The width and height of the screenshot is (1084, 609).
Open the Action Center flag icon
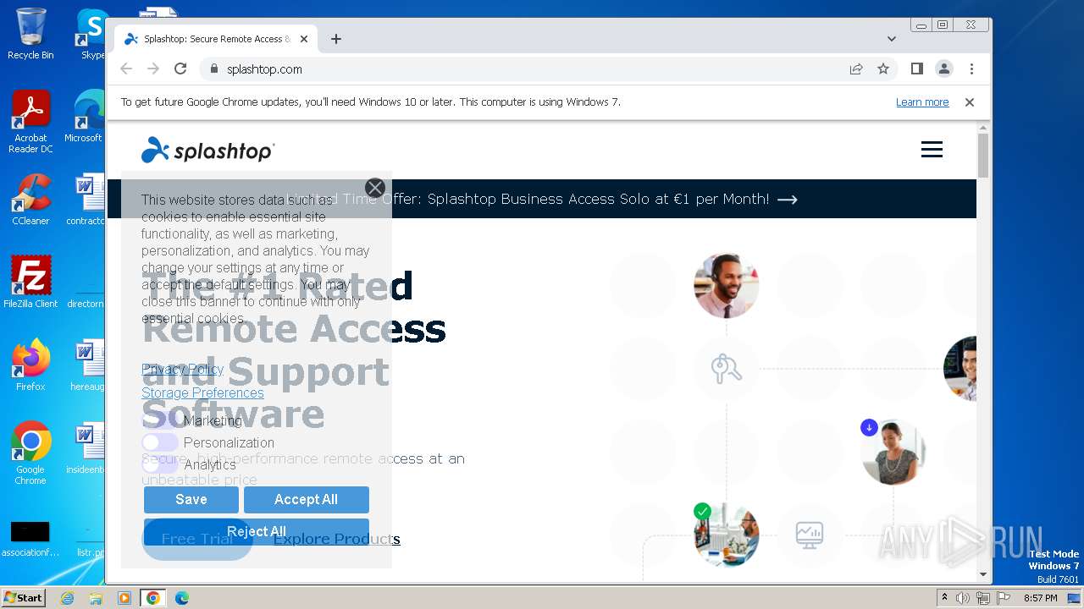(1004, 598)
